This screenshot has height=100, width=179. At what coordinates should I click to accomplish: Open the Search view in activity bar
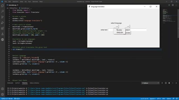3,11
